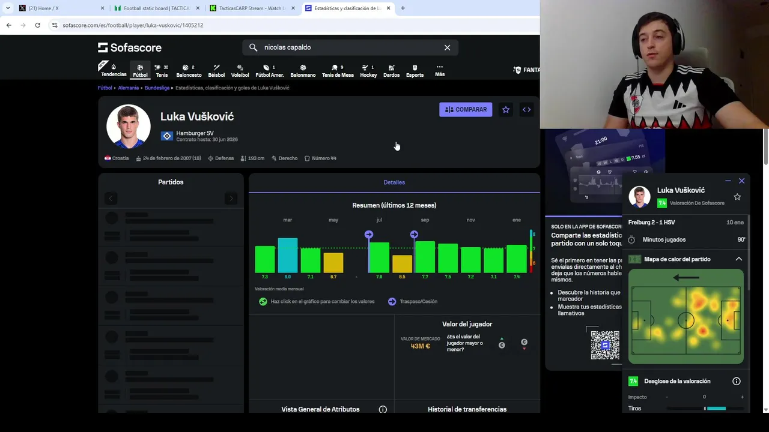Click the September transfer marker
The image size is (769, 432).
pos(414,235)
